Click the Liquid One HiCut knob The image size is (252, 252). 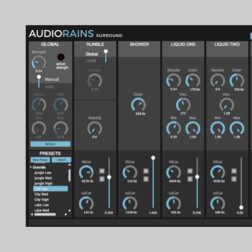click(173, 172)
